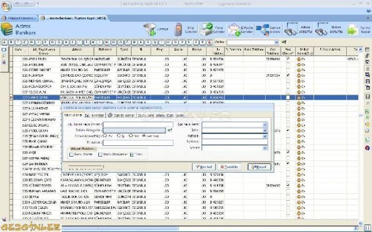The width and height of the screenshot is (372, 232).
Task: Open the last tab in search dialog
Action: (x=161, y=115)
